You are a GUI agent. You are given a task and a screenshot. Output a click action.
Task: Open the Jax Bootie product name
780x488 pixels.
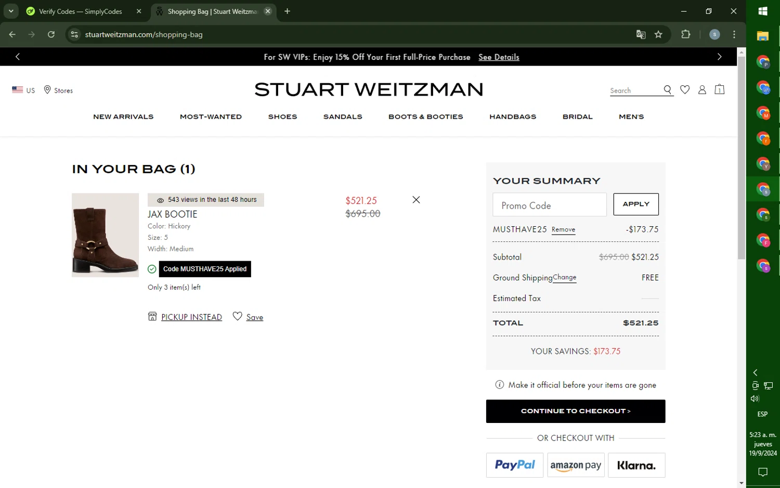(172, 214)
